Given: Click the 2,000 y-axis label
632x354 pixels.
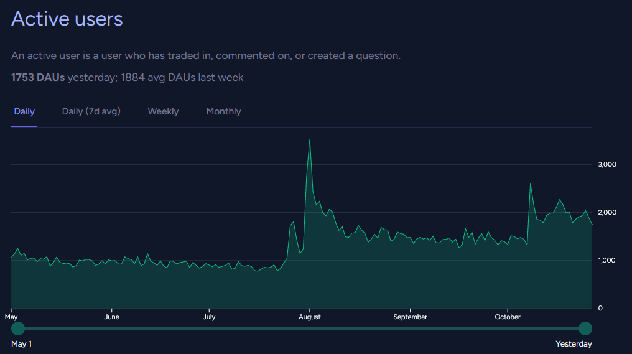Looking at the screenshot, I should tap(607, 213).
